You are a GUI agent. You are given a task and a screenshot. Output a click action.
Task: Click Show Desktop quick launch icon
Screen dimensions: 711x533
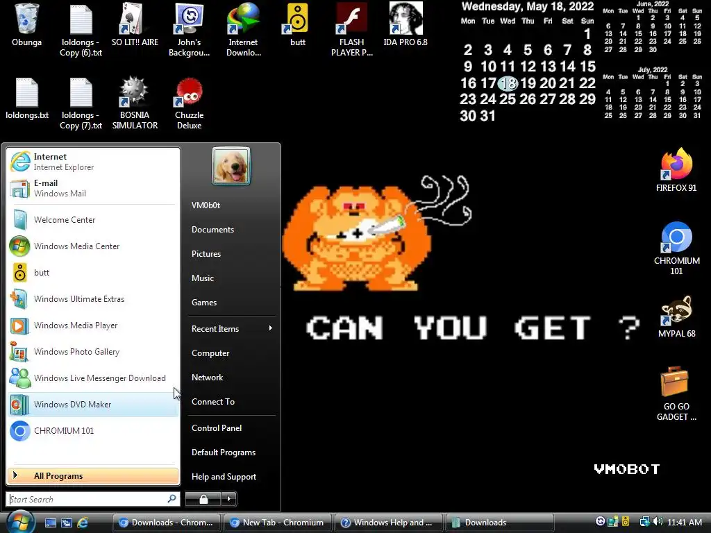click(x=50, y=523)
